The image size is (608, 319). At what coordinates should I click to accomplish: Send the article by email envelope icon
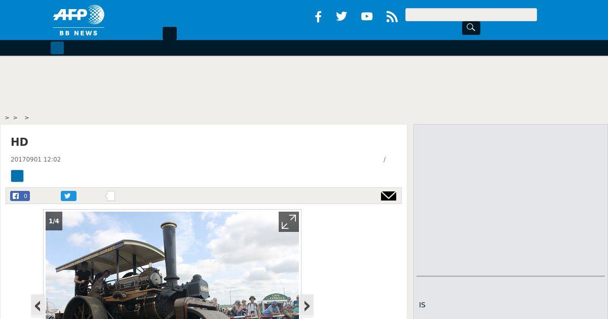(389, 196)
